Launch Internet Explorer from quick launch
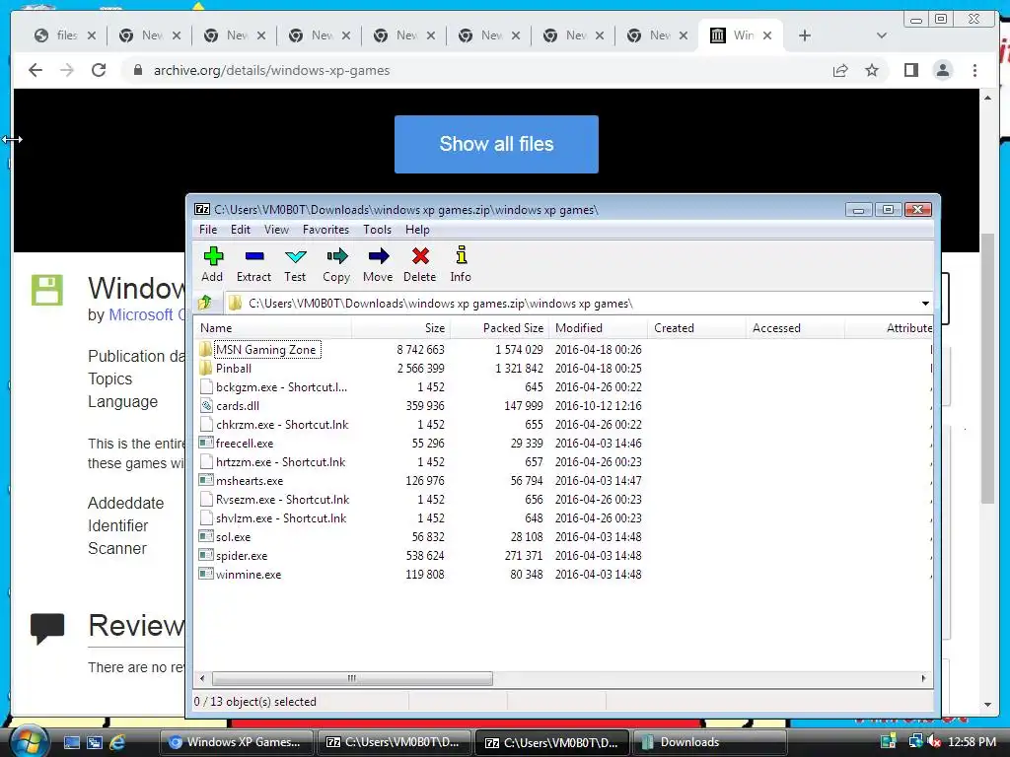 (x=118, y=742)
